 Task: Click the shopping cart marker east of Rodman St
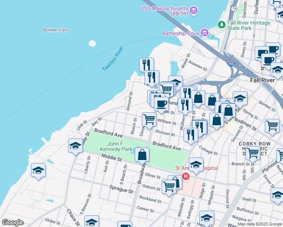pos(272,127)
